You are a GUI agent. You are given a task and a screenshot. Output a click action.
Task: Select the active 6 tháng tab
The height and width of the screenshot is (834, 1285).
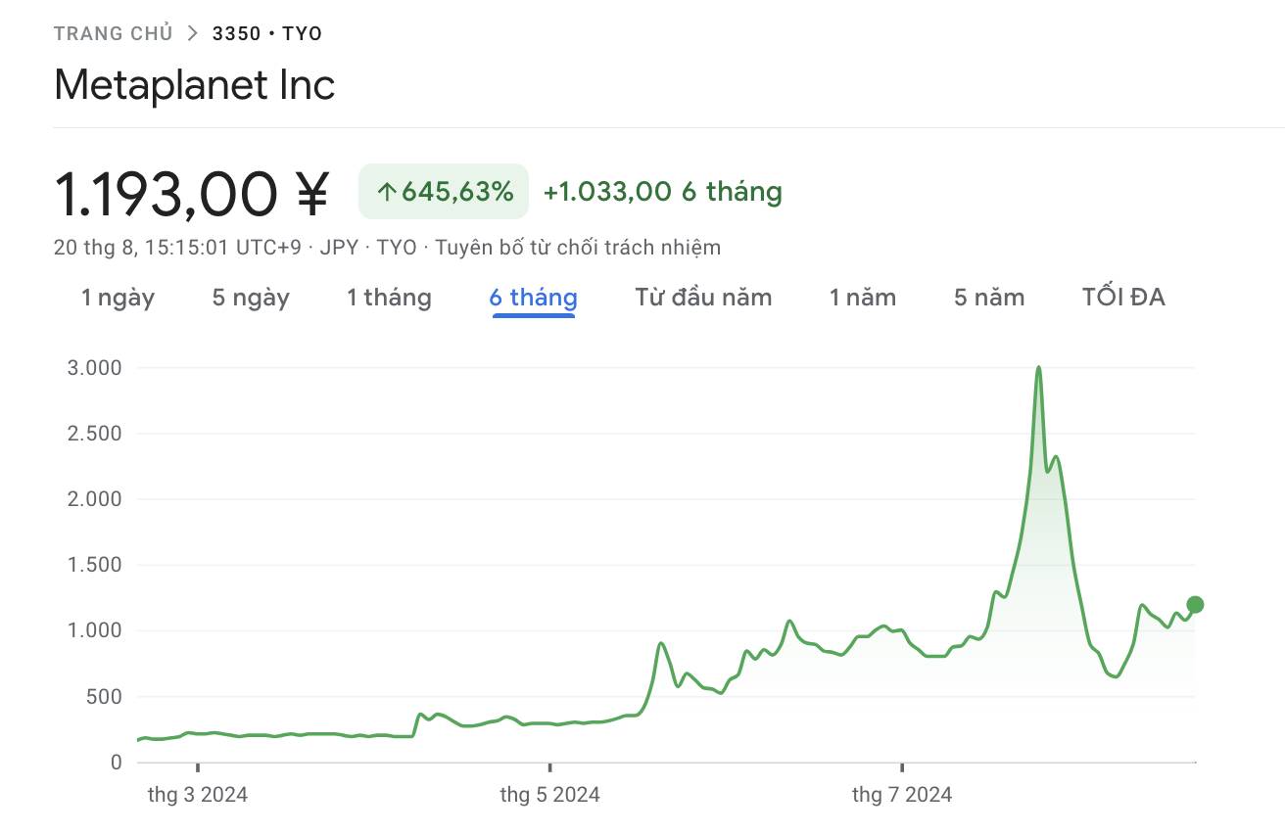(534, 298)
